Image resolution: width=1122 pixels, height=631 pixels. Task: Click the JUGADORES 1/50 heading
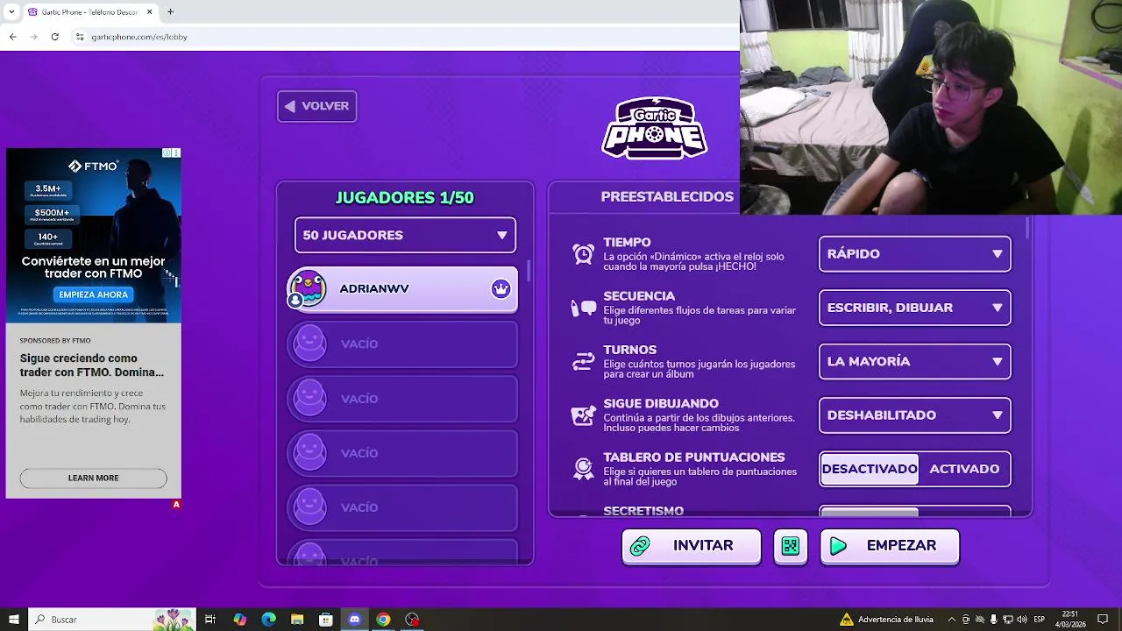click(x=405, y=198)
